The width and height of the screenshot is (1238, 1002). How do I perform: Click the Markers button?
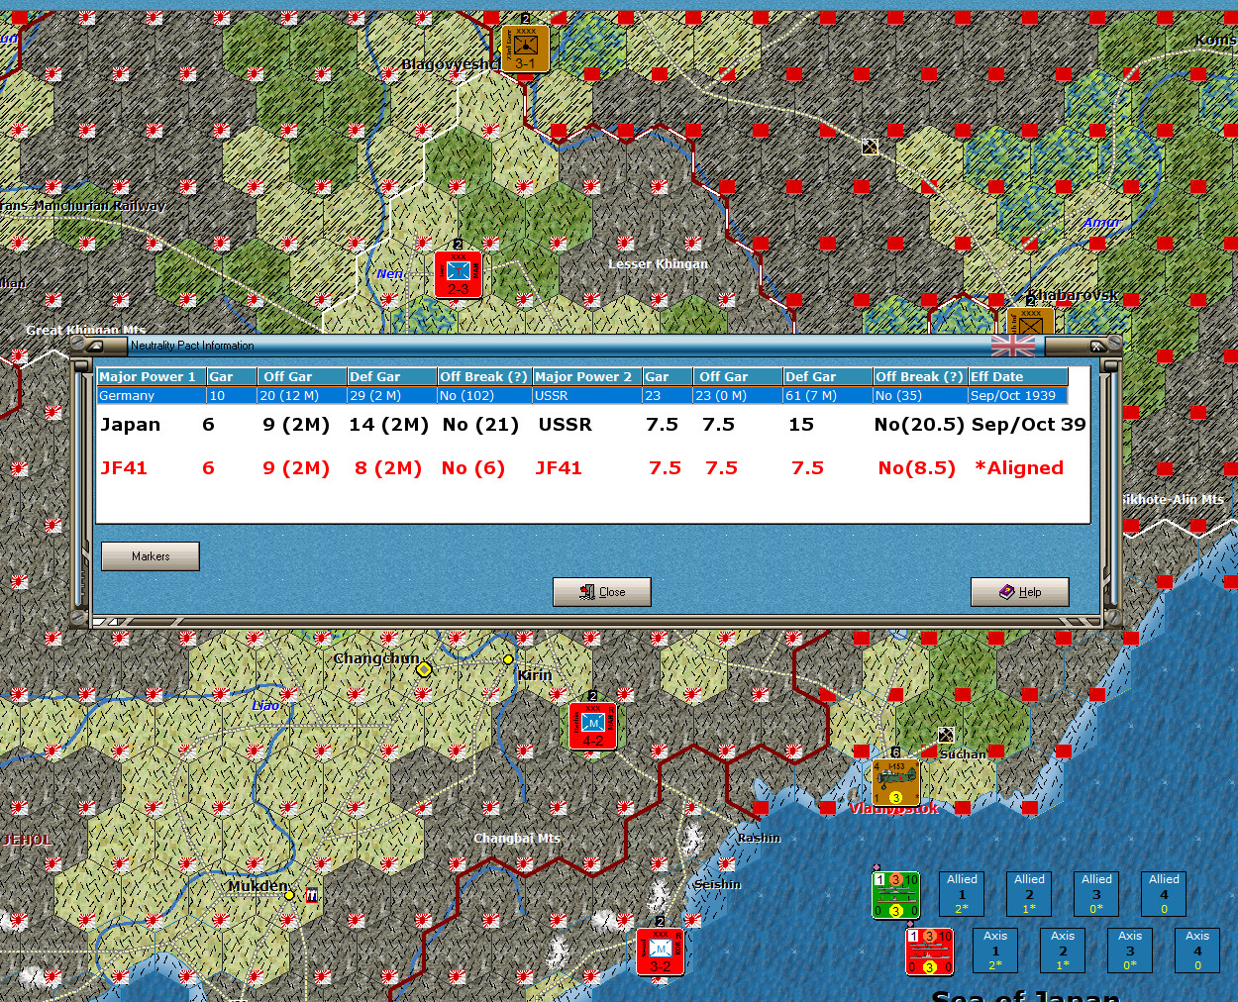tap(151, 556)
